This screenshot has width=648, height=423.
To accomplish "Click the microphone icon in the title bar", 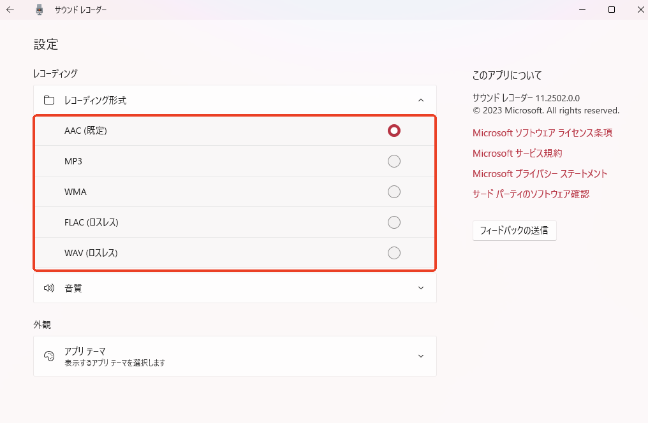I will click(x=39, y=10).
